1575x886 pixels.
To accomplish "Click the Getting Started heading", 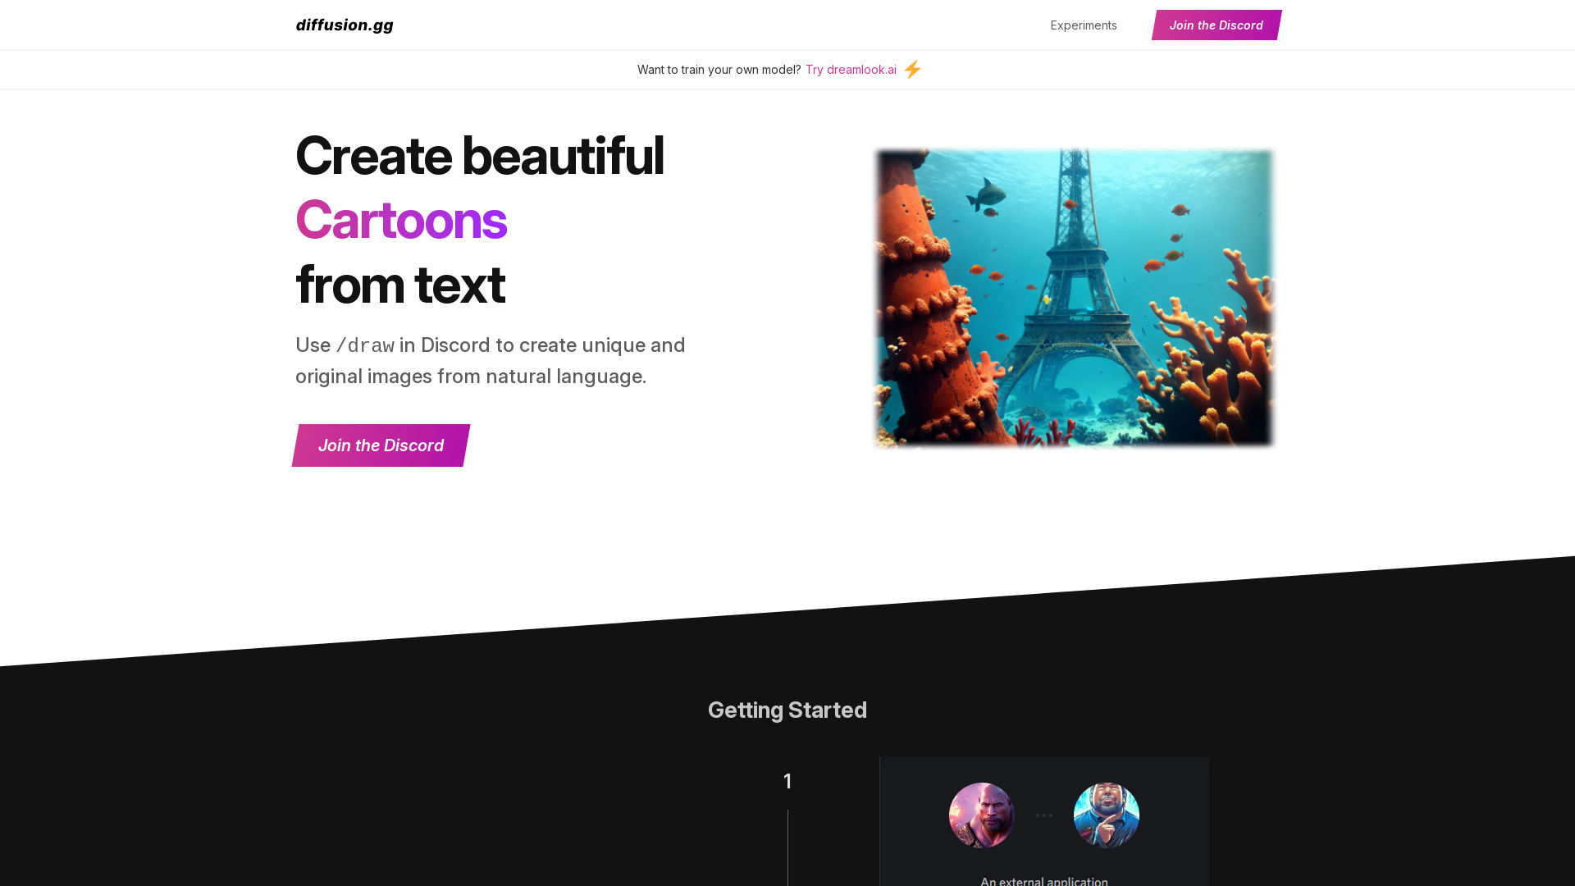I will 787,710.
